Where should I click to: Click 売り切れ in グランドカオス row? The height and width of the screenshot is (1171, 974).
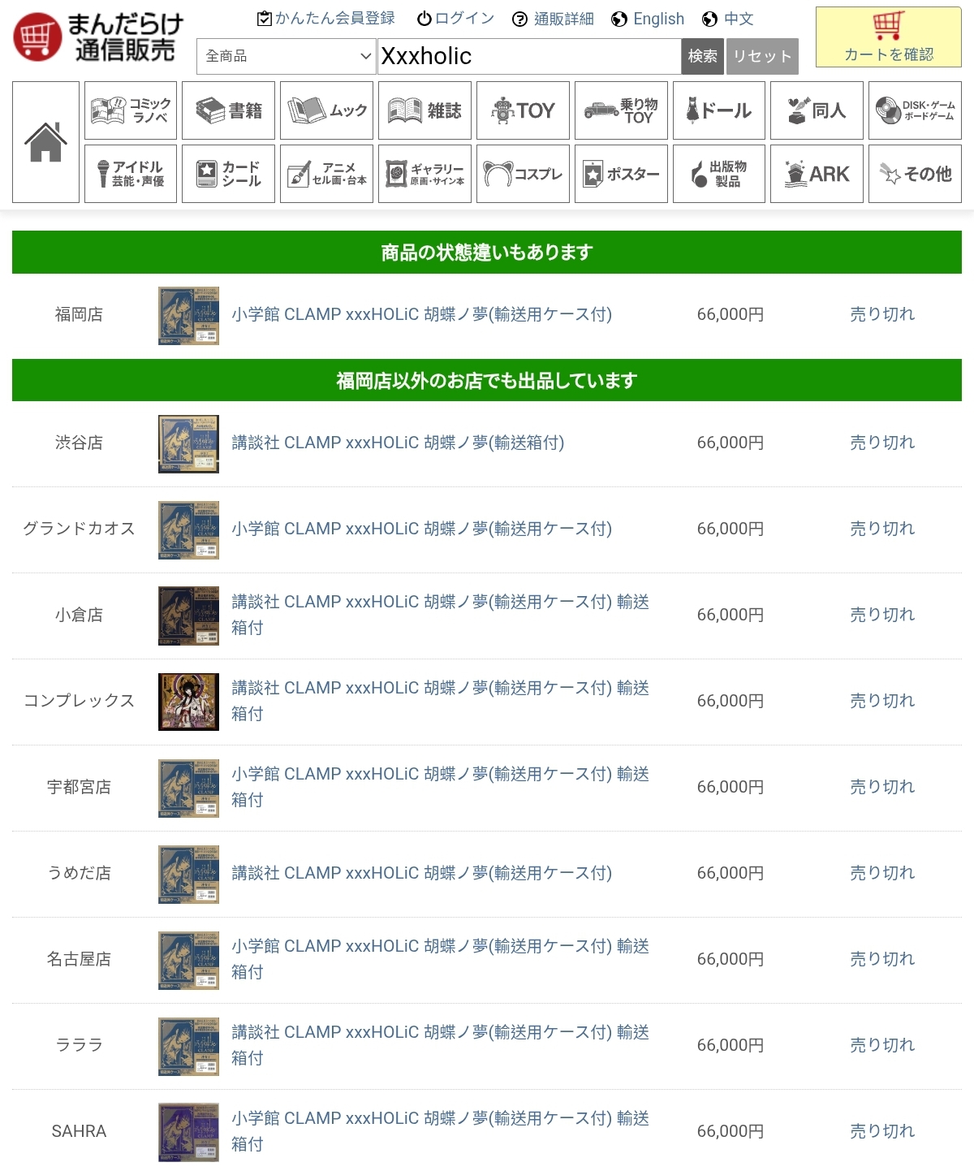[882, 529]
